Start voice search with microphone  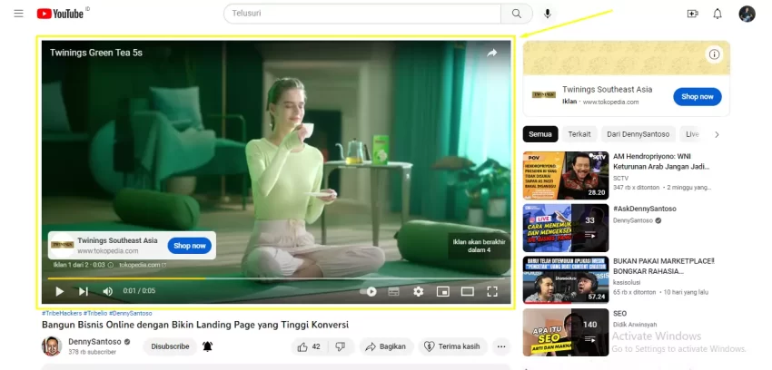(548, 14)
